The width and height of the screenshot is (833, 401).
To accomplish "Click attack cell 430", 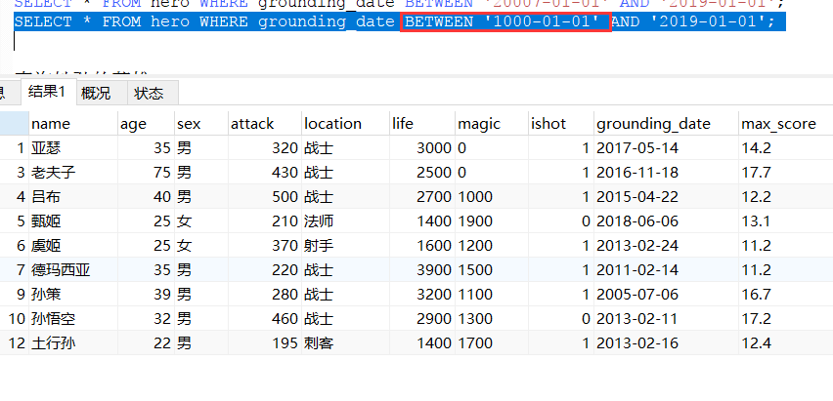I will click(x=265, y=173).
